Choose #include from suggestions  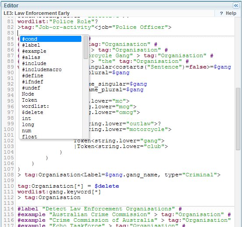51,63
